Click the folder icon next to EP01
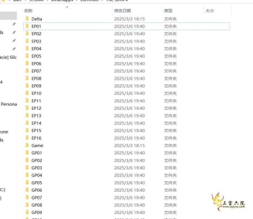253x219 pixels. tap(27, 26)
